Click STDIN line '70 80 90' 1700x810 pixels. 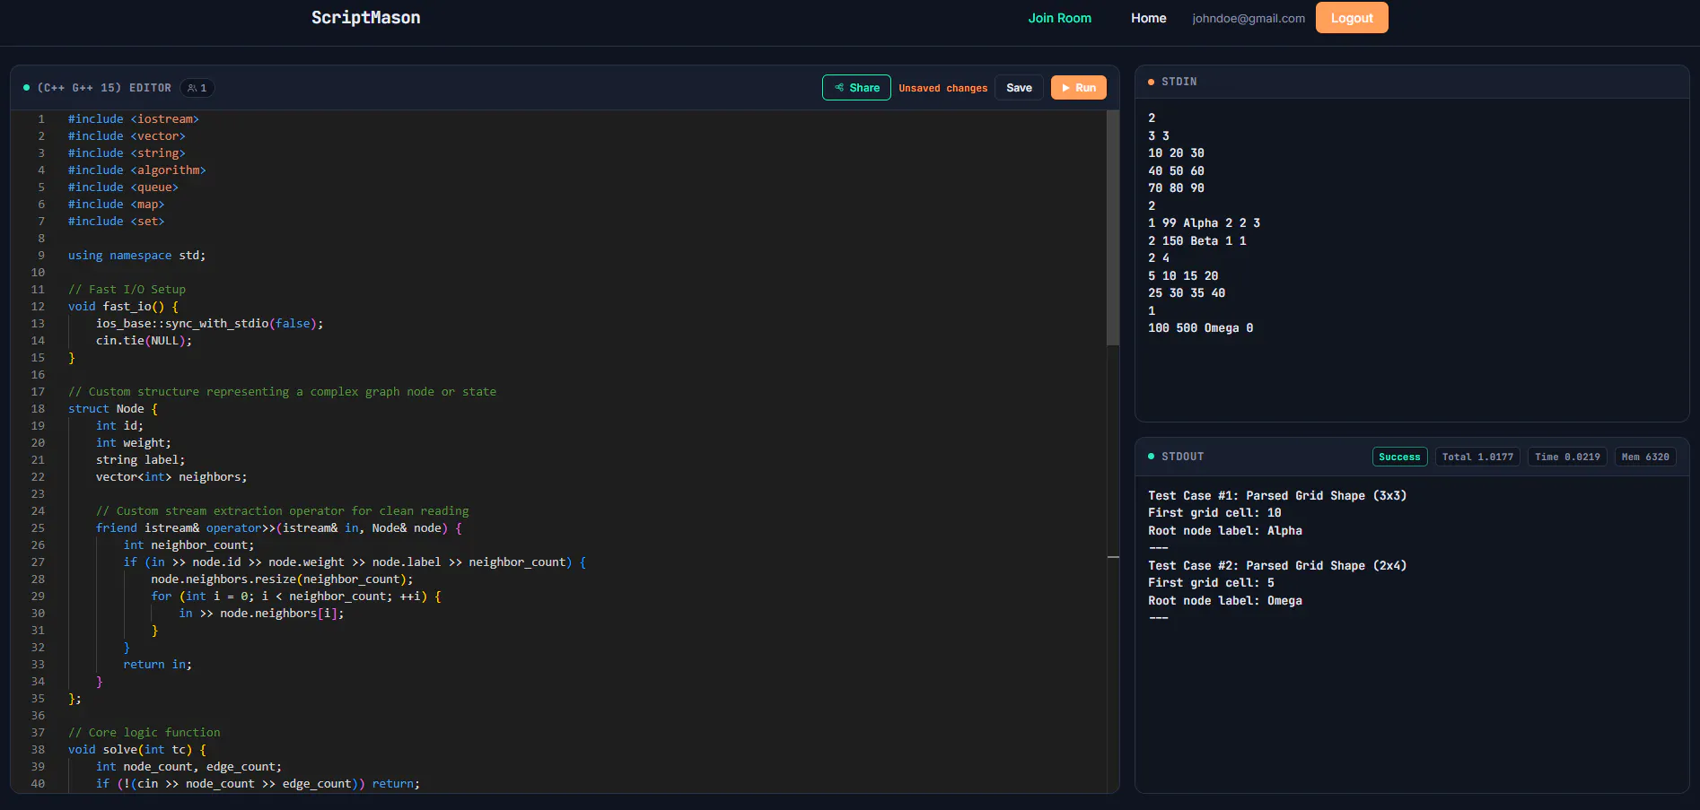point(1176,188)
